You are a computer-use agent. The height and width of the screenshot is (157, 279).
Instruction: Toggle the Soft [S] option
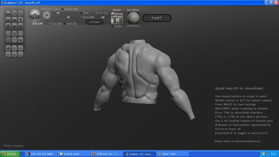[x=65, y=24]
